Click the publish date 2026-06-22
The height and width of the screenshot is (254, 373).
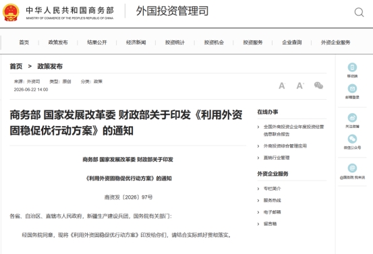[31, 90]
